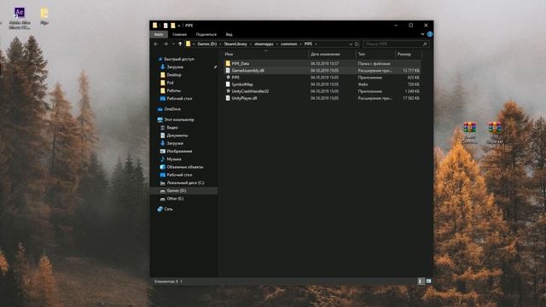This screenshot has width=546, height=307.
Task: Open quick access toolbar customize dropdown in title bar
Action: click(x=179, y=26)
